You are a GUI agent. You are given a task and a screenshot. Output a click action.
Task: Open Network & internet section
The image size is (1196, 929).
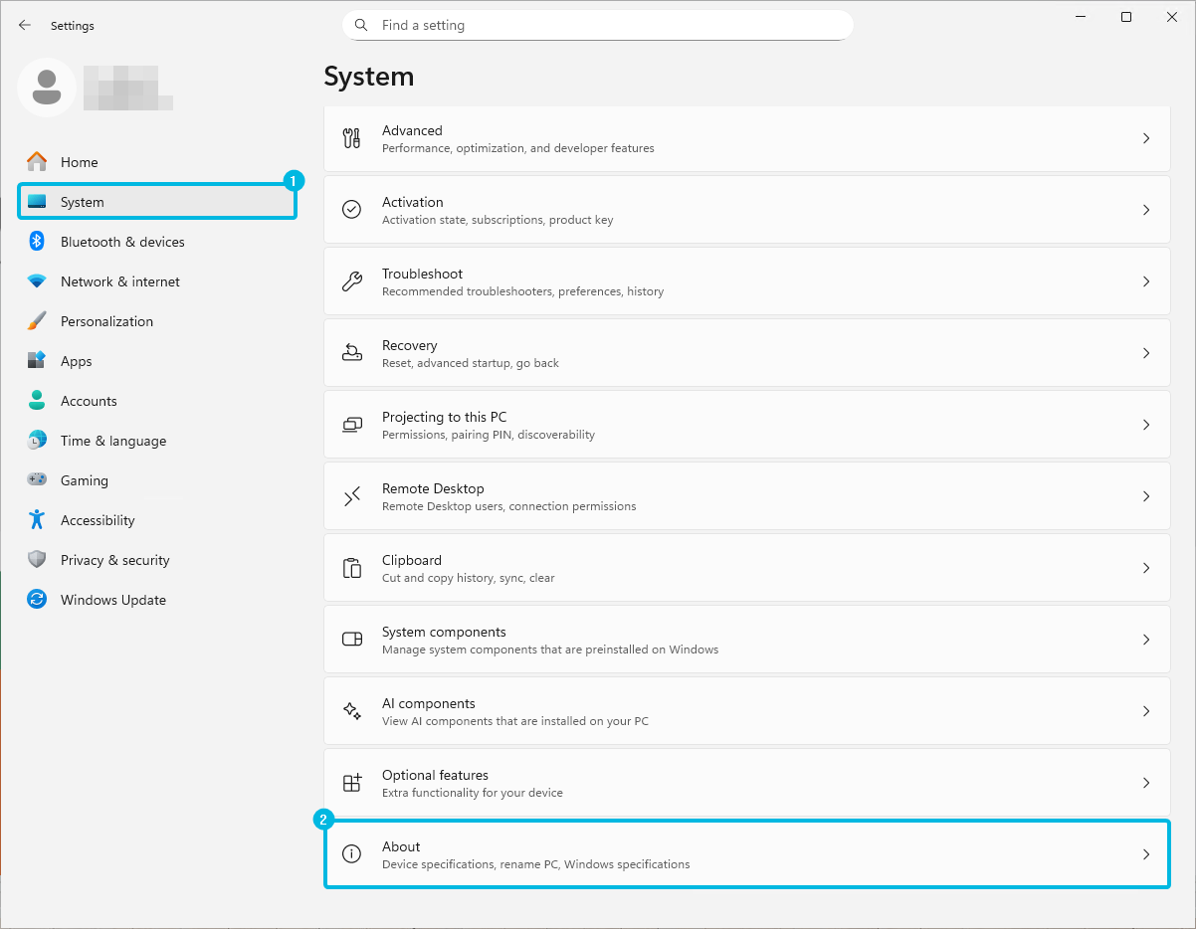pos(157,281)
